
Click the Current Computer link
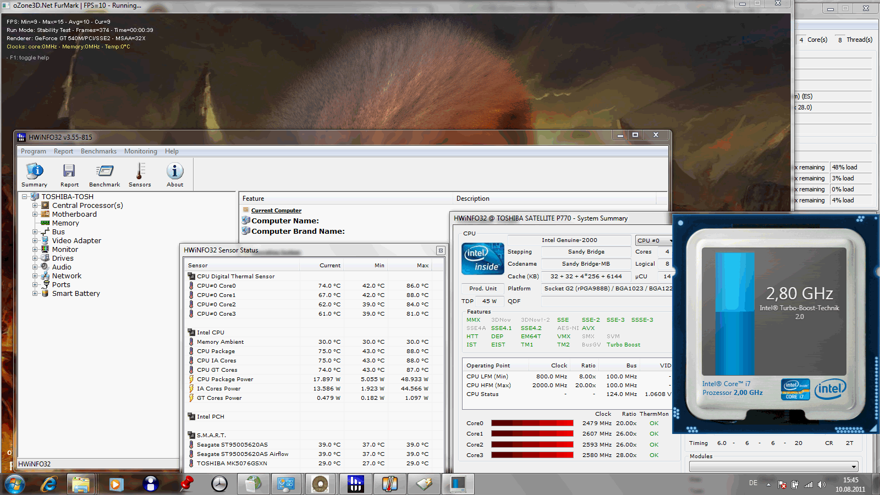pyautogui.click(x=276, y=210)
